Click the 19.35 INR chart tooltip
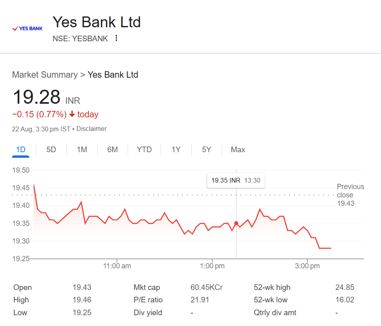381x326 pixels. [x=236, y=180]
